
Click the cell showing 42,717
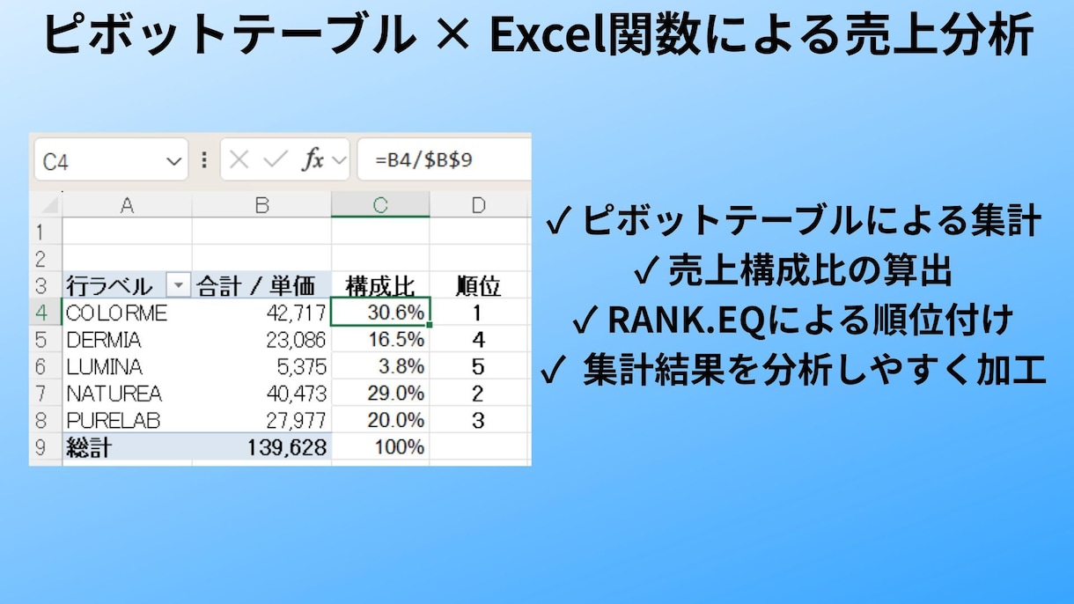point(261,313)
